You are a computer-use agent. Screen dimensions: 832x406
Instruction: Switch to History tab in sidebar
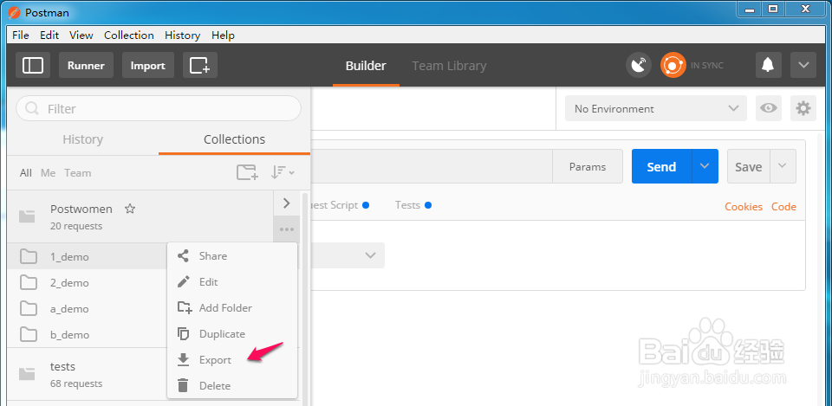(x=83, y=139)
